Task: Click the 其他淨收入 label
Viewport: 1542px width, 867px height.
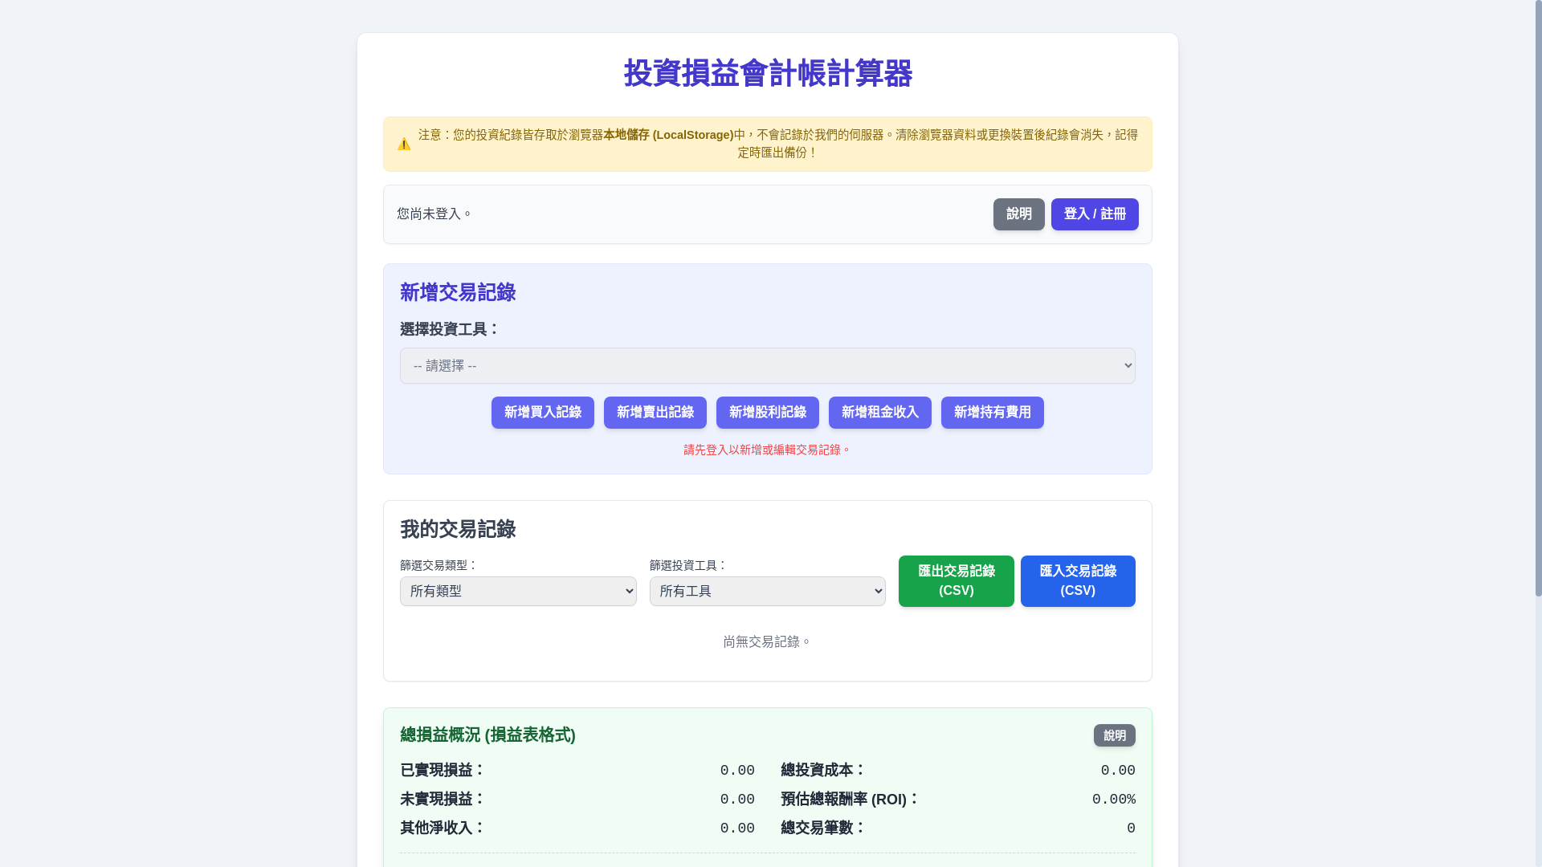Action: (443, 828)
